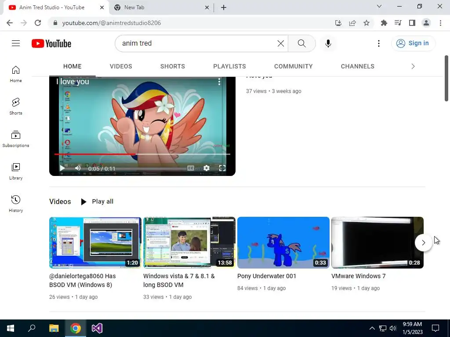Open the Pony Underwater 001 thumbnail
Image resolution: width=450 pixels, height=337 pixels.
[283, 242]
